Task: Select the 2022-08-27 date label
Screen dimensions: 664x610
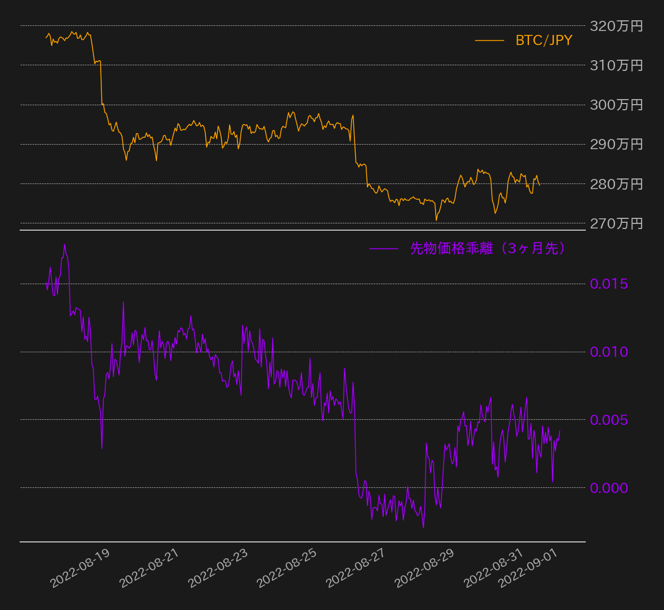Action: pos(357,568)
